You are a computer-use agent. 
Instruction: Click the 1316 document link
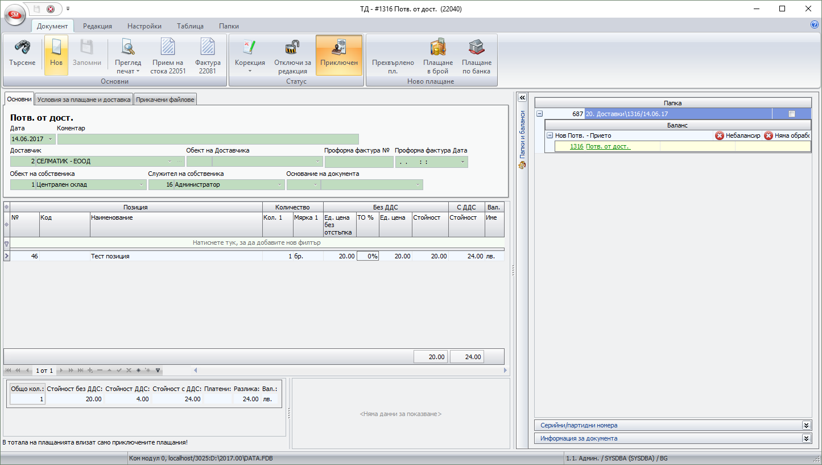(577, 146)
